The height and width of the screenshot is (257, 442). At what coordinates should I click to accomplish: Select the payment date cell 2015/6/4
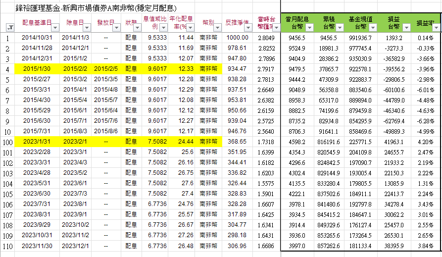tap(106, 110)
